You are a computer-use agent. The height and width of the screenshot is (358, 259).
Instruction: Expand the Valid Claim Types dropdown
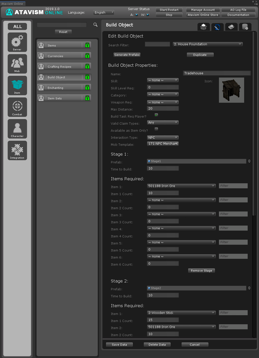click(163, 123)
